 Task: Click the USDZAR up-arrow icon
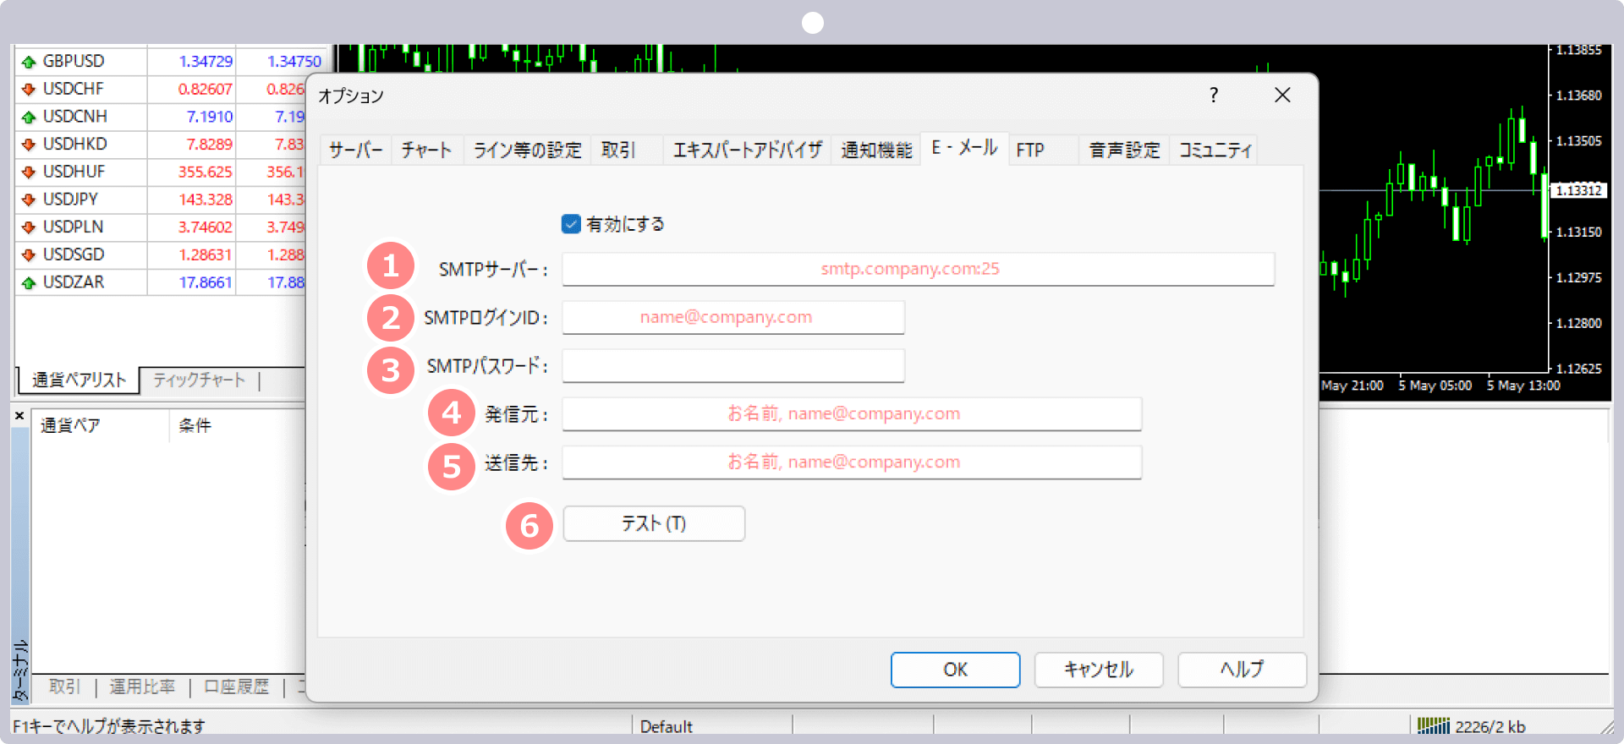pyautogui.click(x=29, y=282)
